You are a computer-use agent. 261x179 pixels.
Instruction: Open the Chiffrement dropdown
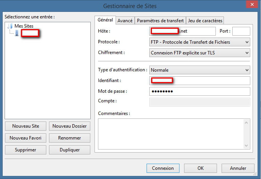tap(199, 53)
